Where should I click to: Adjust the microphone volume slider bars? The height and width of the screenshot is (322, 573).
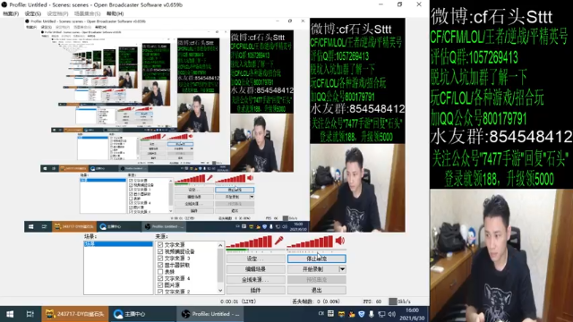coord(250,241)
